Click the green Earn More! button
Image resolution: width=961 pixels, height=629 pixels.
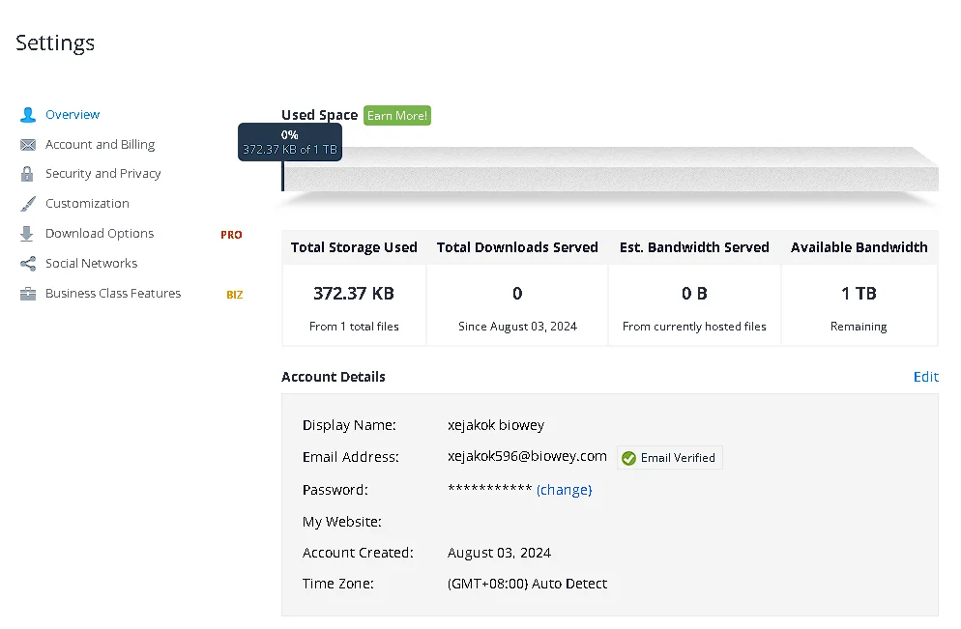coord(397,116)
